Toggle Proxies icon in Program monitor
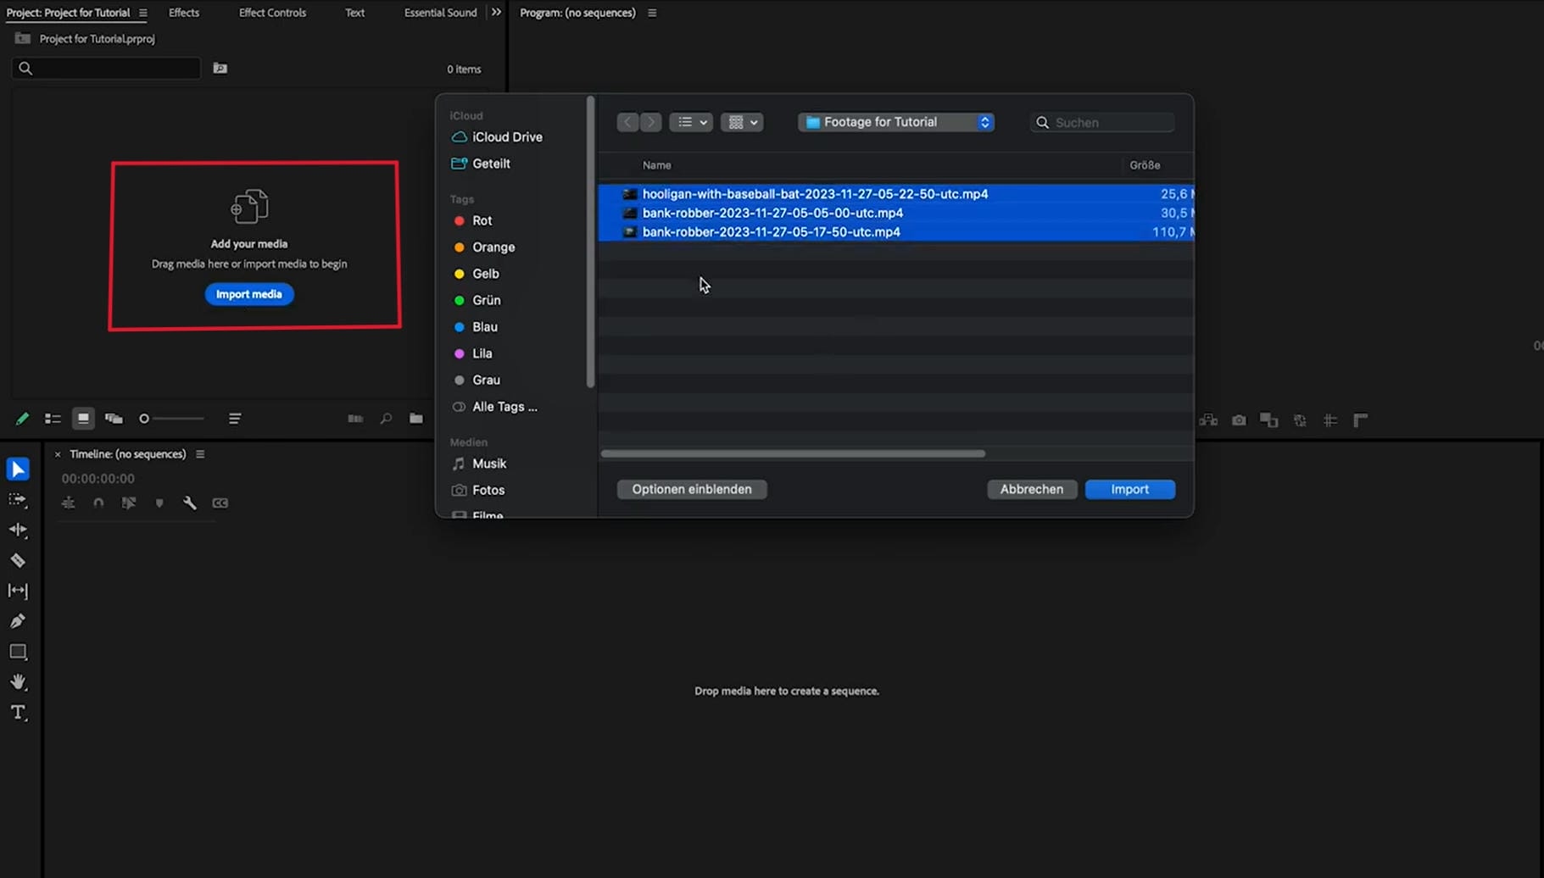Image resolution: width=1544 pixels, height=878 pixels. [1300, 420]
